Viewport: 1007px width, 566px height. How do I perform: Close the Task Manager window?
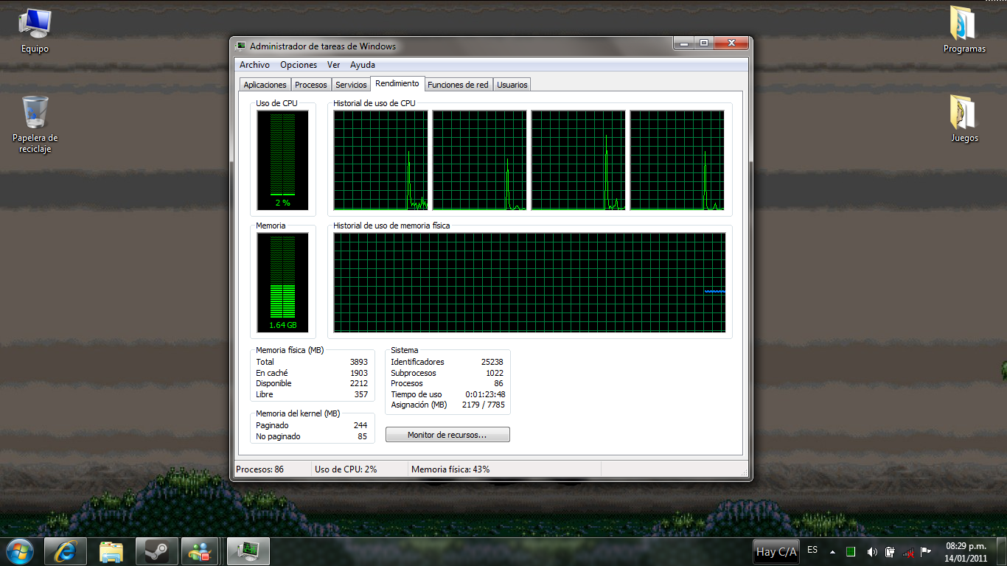click(x=731, y=43)
